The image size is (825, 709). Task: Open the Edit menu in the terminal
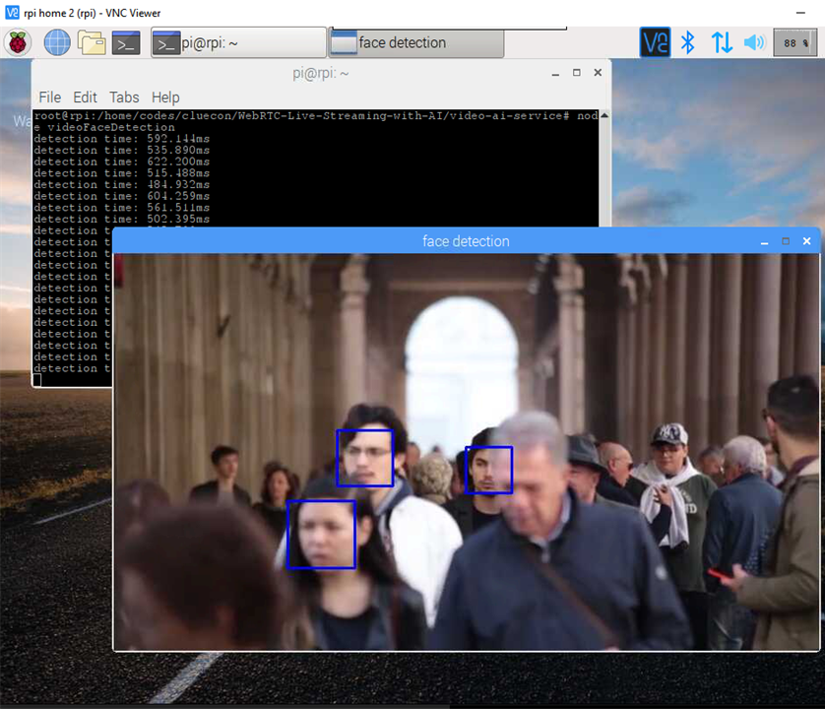(85, 97)
